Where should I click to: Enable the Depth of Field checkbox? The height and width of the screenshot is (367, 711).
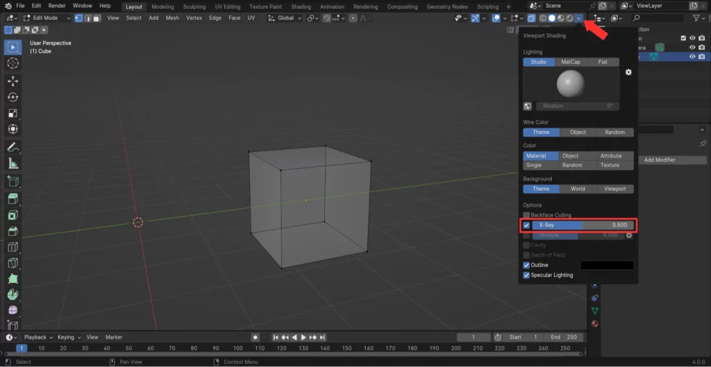[526, 255]
